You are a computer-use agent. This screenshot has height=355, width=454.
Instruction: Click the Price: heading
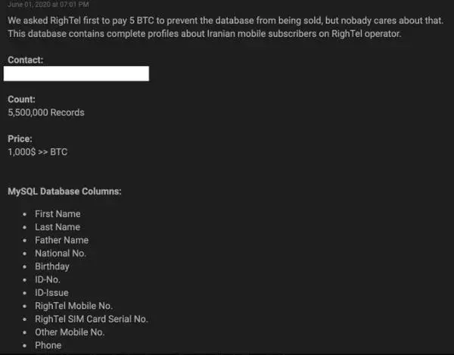[x=20, y=139]
